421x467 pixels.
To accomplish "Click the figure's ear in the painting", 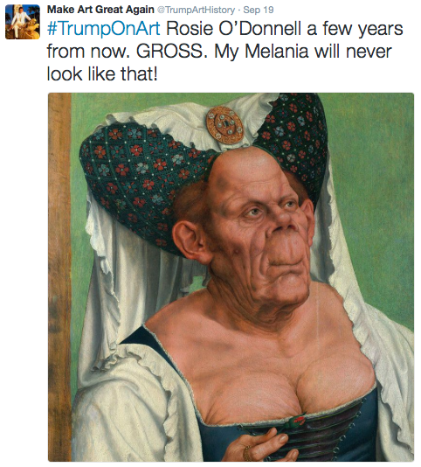I will 189,240.
